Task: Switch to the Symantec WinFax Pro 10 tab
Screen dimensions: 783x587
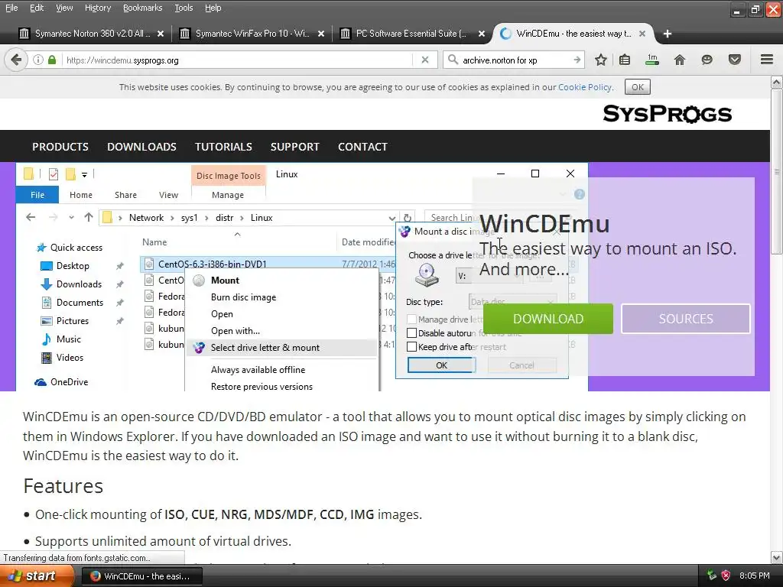Action: pos(252,34)
